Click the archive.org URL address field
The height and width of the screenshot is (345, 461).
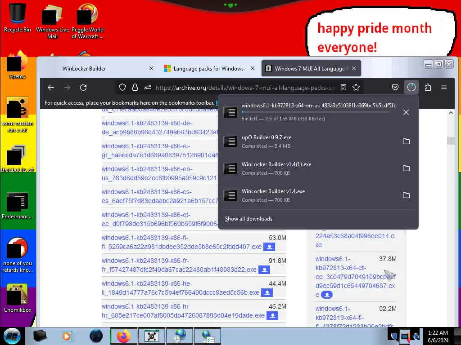245,88
